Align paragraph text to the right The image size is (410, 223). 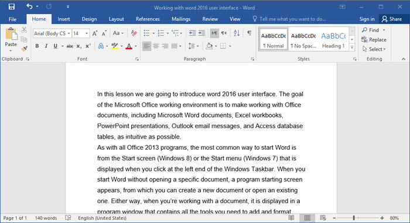(165, 46)
